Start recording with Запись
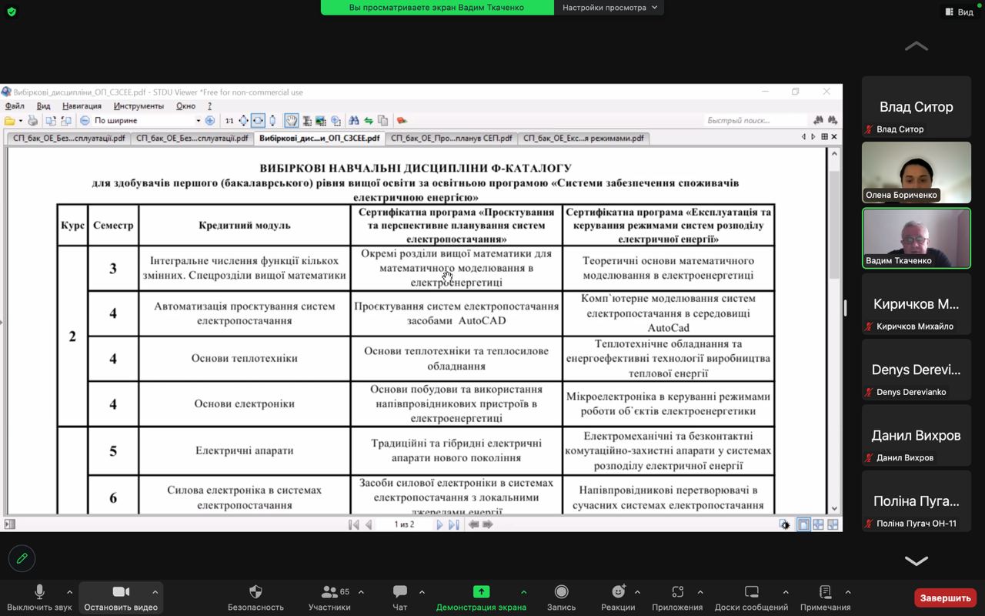 [561, 598]
